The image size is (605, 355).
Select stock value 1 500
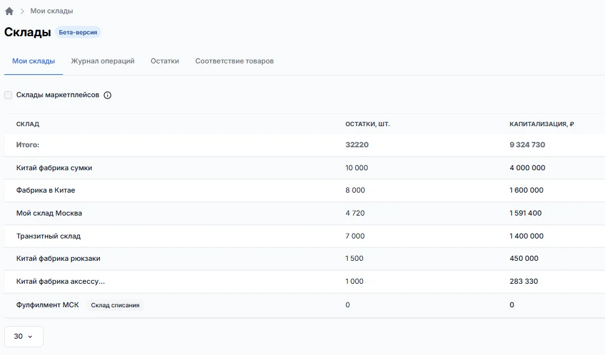pyautogui.click(x=354, y=258)
